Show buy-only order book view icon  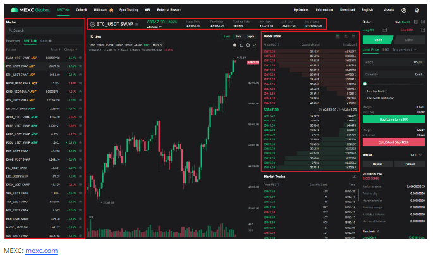click(x=353, y=36)
